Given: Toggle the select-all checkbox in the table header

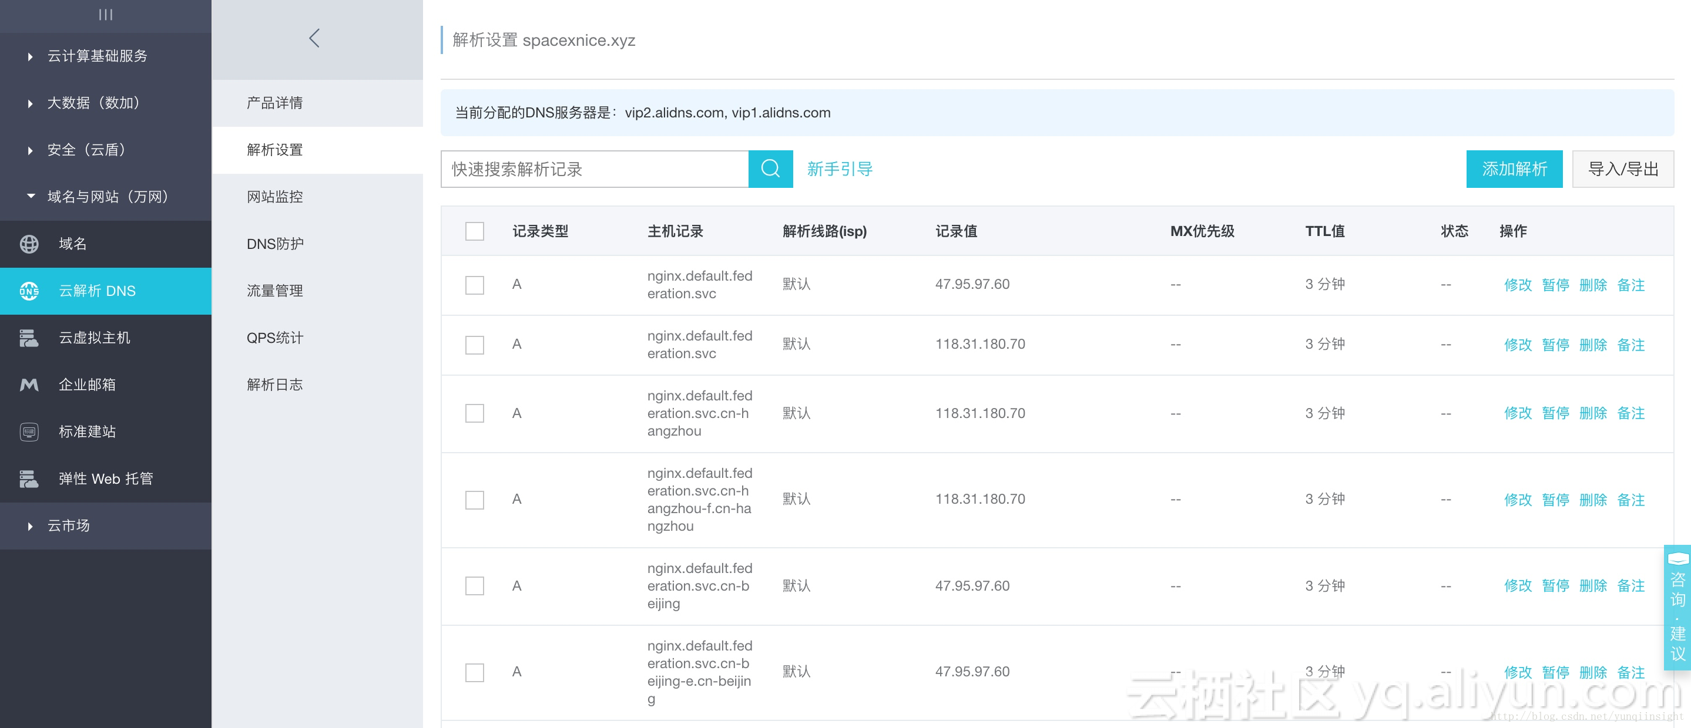Looking at the screenshot, I should pyautogui.click(x=475, y=231).
